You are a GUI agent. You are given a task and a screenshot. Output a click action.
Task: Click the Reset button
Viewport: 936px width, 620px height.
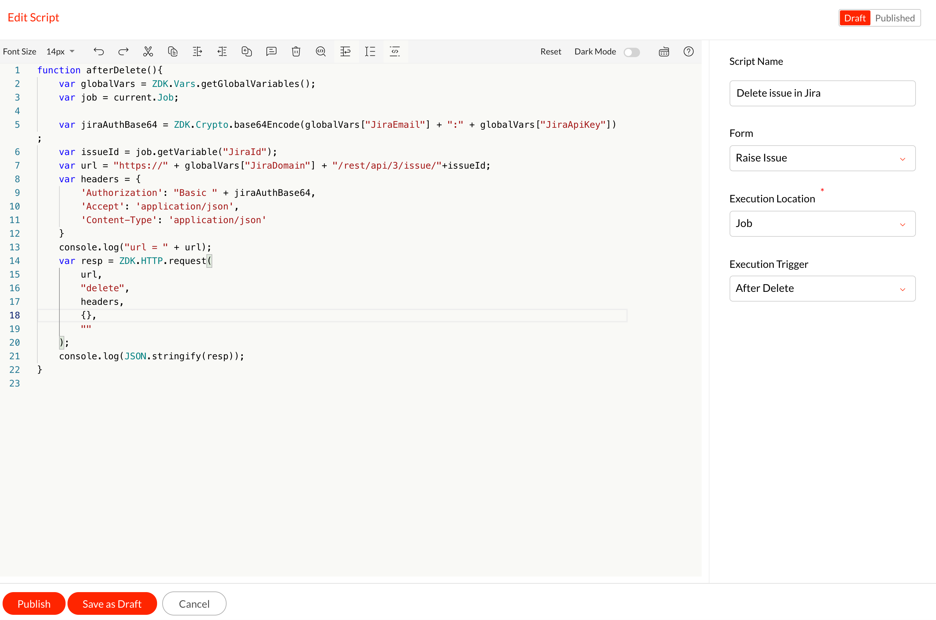tap(551, 52)
